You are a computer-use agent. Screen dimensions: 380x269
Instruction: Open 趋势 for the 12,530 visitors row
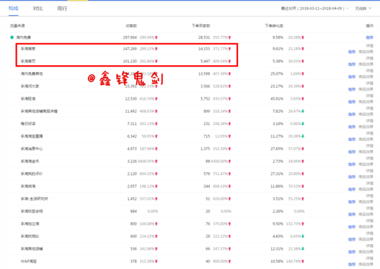point(352,102)
